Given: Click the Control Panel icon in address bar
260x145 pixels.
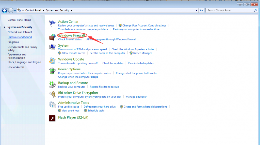Looking at the screenshot, I should [x=19, y=10].
